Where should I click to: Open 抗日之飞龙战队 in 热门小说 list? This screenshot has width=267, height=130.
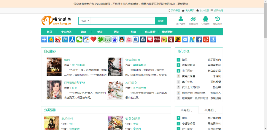[x=191, y=87]
